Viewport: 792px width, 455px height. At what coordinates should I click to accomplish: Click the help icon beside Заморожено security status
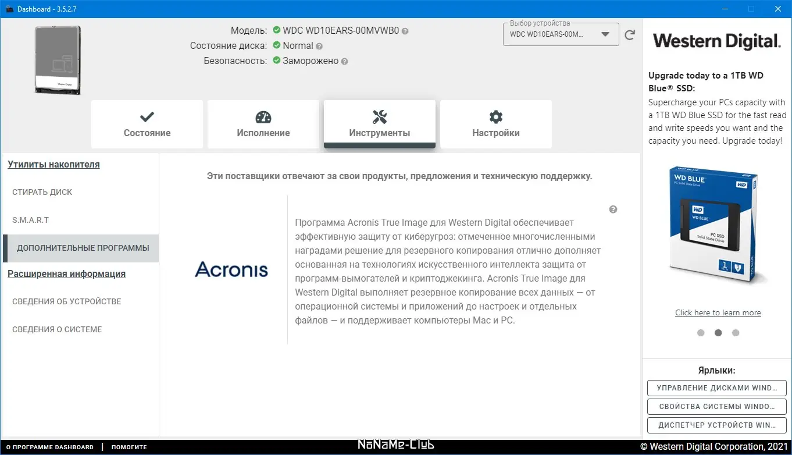click(344, 61)
